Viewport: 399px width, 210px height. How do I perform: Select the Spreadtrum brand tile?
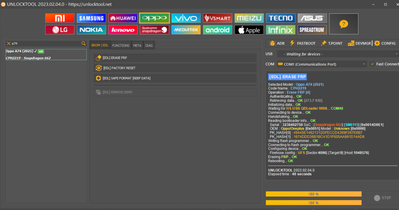(312, 30)
